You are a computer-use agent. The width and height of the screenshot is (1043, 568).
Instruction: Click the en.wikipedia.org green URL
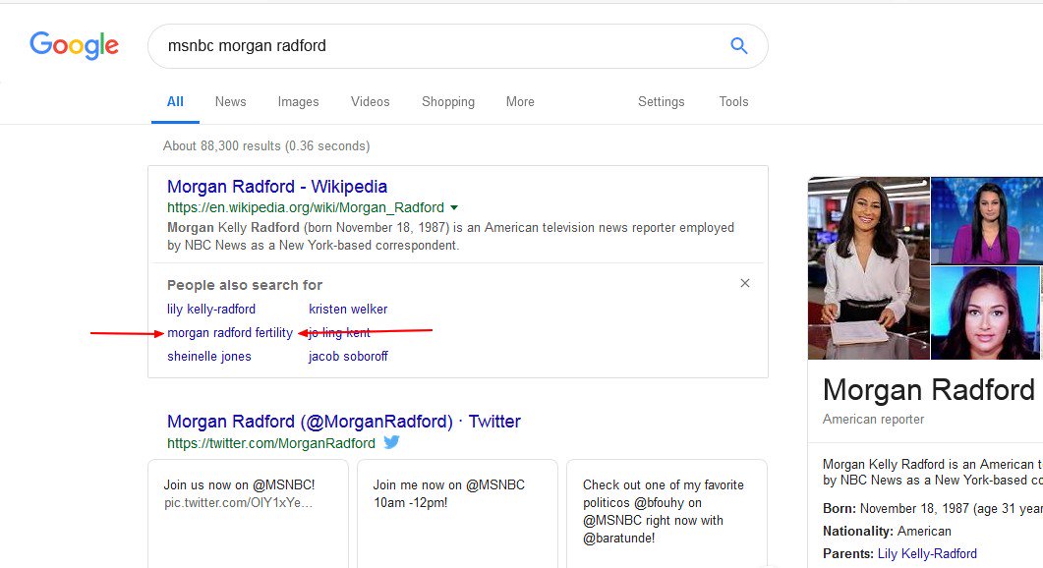click(306, 207)
